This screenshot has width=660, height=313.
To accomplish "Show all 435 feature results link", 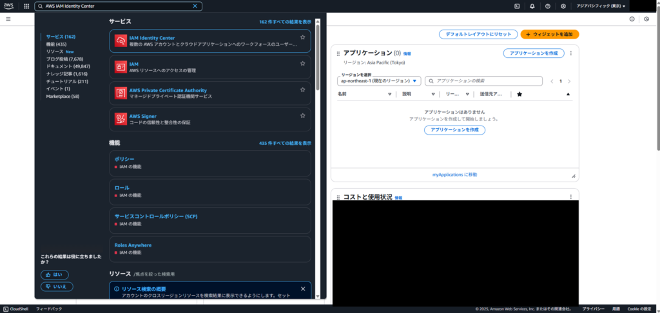I will click(x=286, y=143).
